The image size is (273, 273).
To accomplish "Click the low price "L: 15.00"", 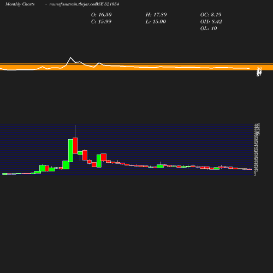I will pos(156,22).
